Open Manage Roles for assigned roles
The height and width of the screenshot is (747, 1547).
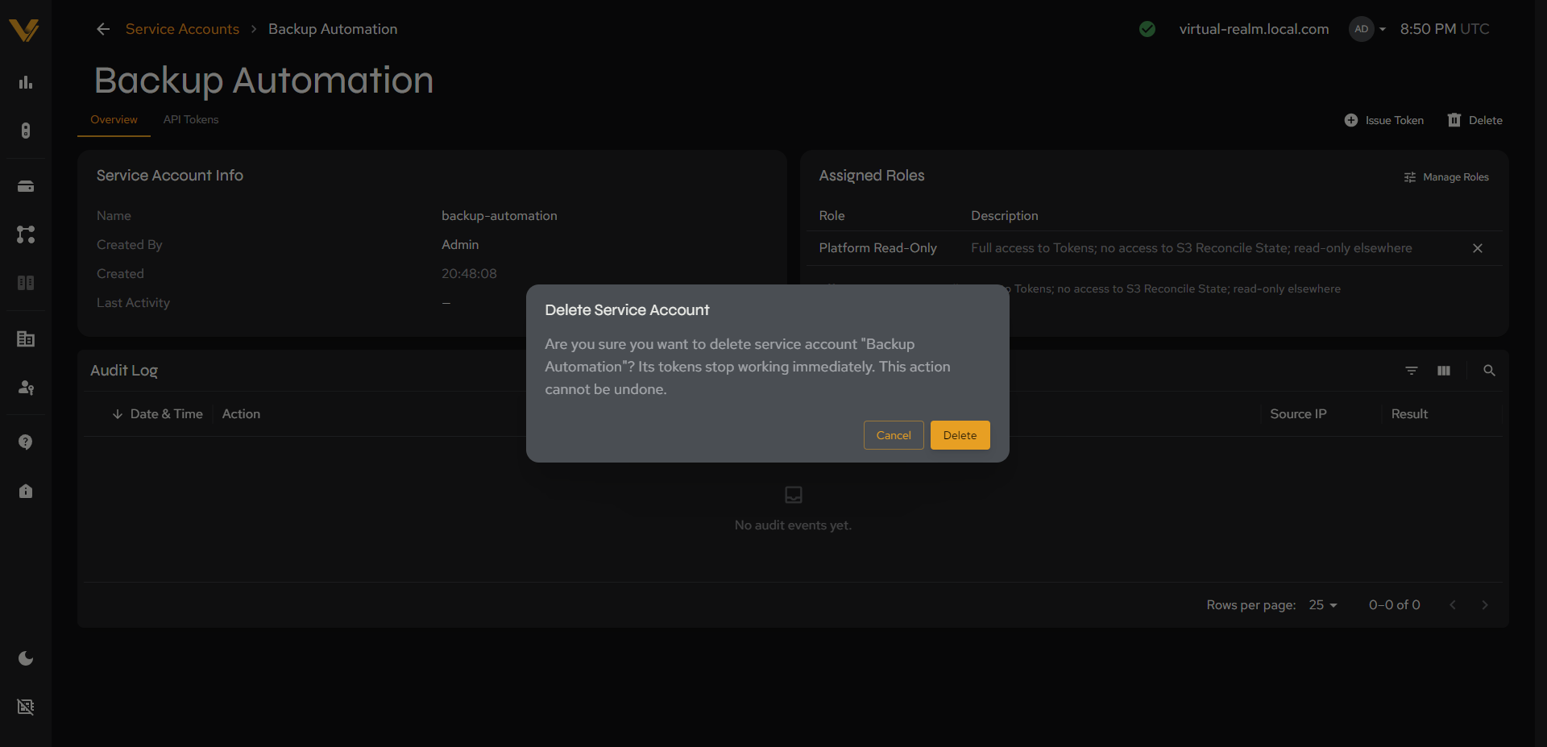tap(1446, 177)
